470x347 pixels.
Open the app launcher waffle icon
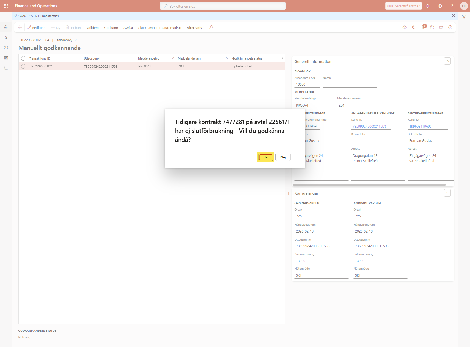(x=6, y=6)
